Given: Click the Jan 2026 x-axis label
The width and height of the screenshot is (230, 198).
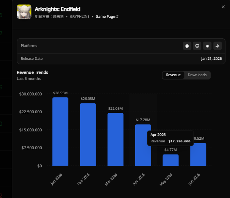Looking at the screenshot, I should (56, 179).
